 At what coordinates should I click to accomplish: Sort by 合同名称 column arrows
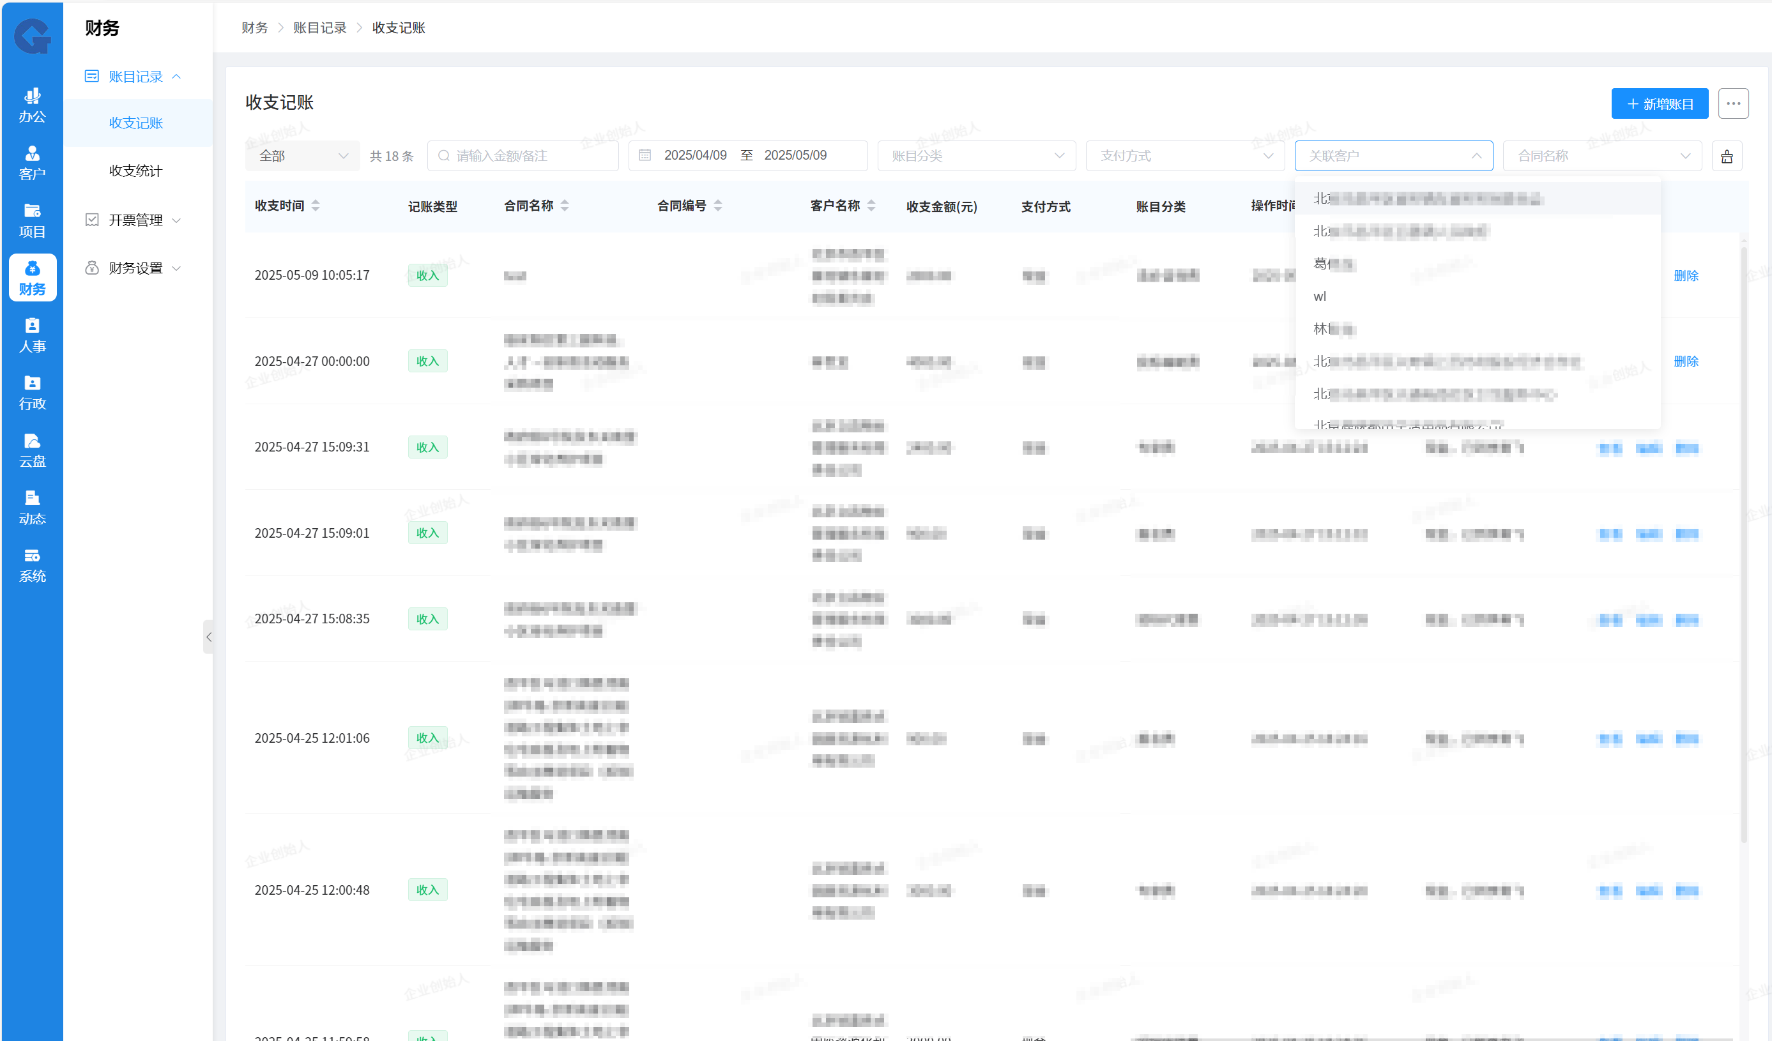565,206
